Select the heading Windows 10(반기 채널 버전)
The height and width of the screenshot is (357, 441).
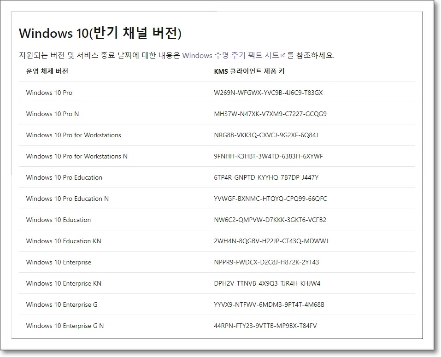tap(100, 33)
